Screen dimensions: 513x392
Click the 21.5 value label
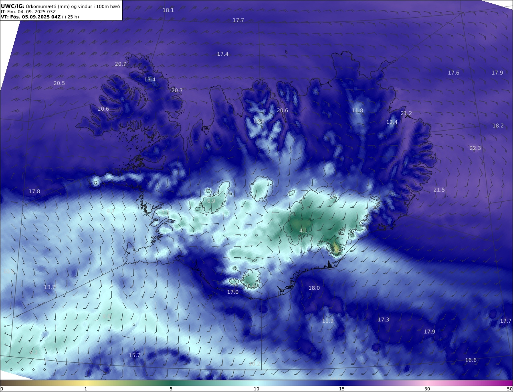439,190
